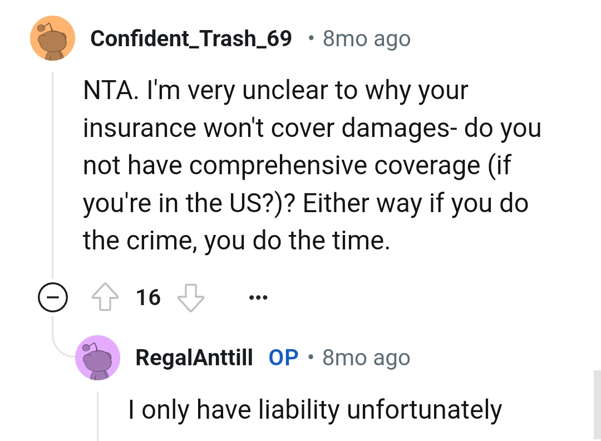Downvote Confident_Trash_69's comment

point(191,297)
